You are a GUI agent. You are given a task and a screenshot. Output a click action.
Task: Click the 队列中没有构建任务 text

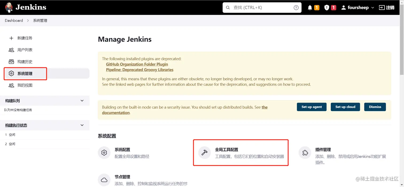[x=18, y=110]
